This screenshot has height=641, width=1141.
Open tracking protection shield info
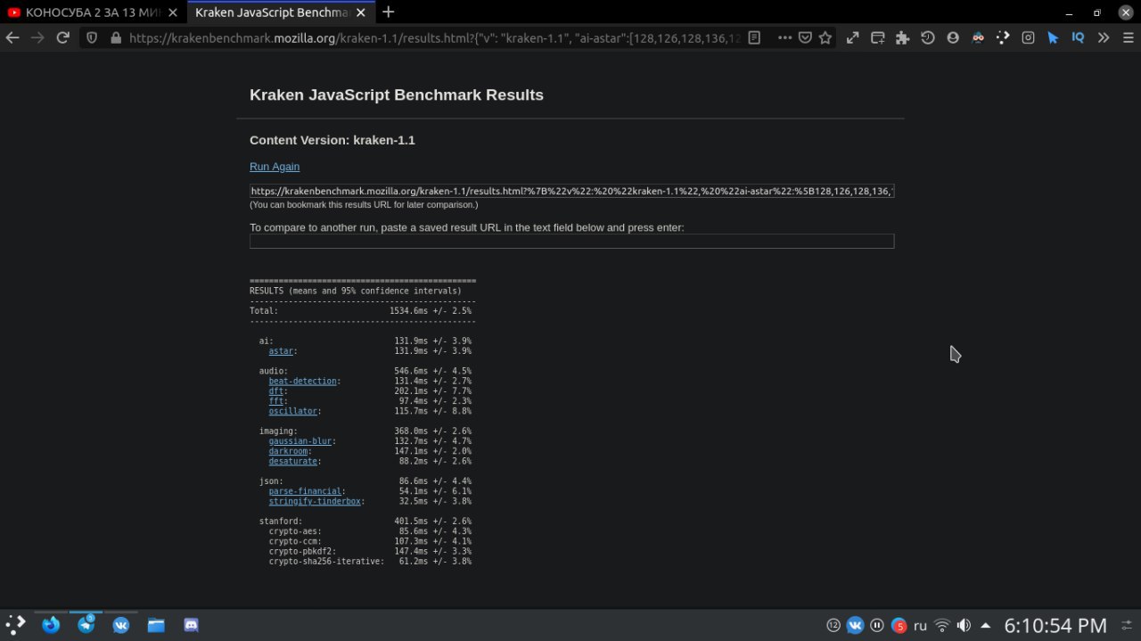click(x=92, y=38)
